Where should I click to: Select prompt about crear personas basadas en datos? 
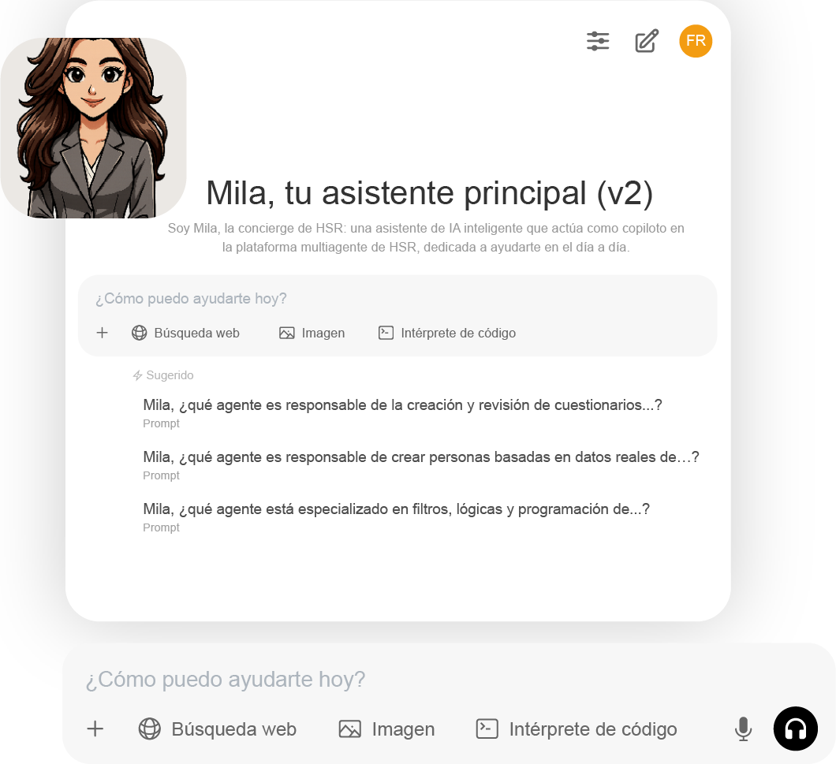pyautogui.click(x=420, y=465)
